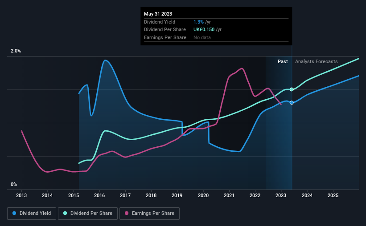Screen dimensions: 366x226
Task: Click the 2022 x-axis label
Action: (255, 195)
